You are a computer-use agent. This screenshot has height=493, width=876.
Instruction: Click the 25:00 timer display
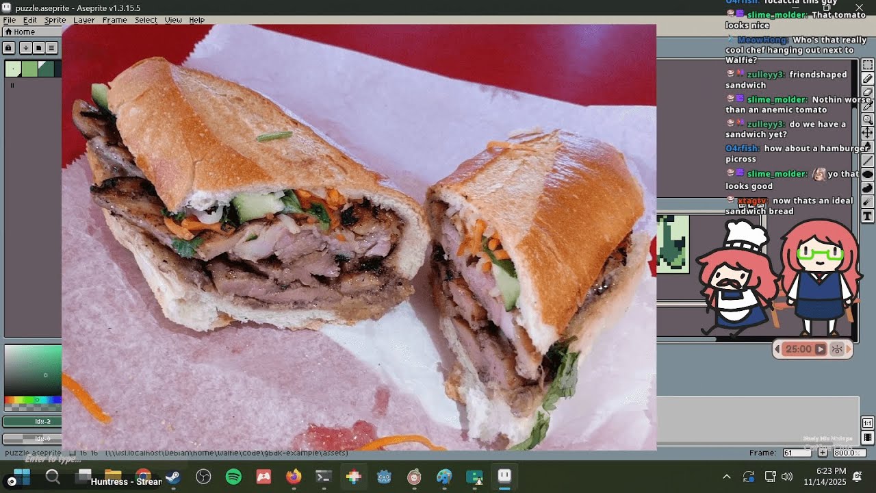tap(798, 349)
